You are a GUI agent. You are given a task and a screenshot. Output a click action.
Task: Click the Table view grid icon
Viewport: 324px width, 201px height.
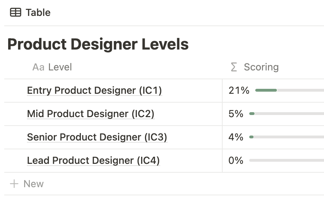(15, 13)
